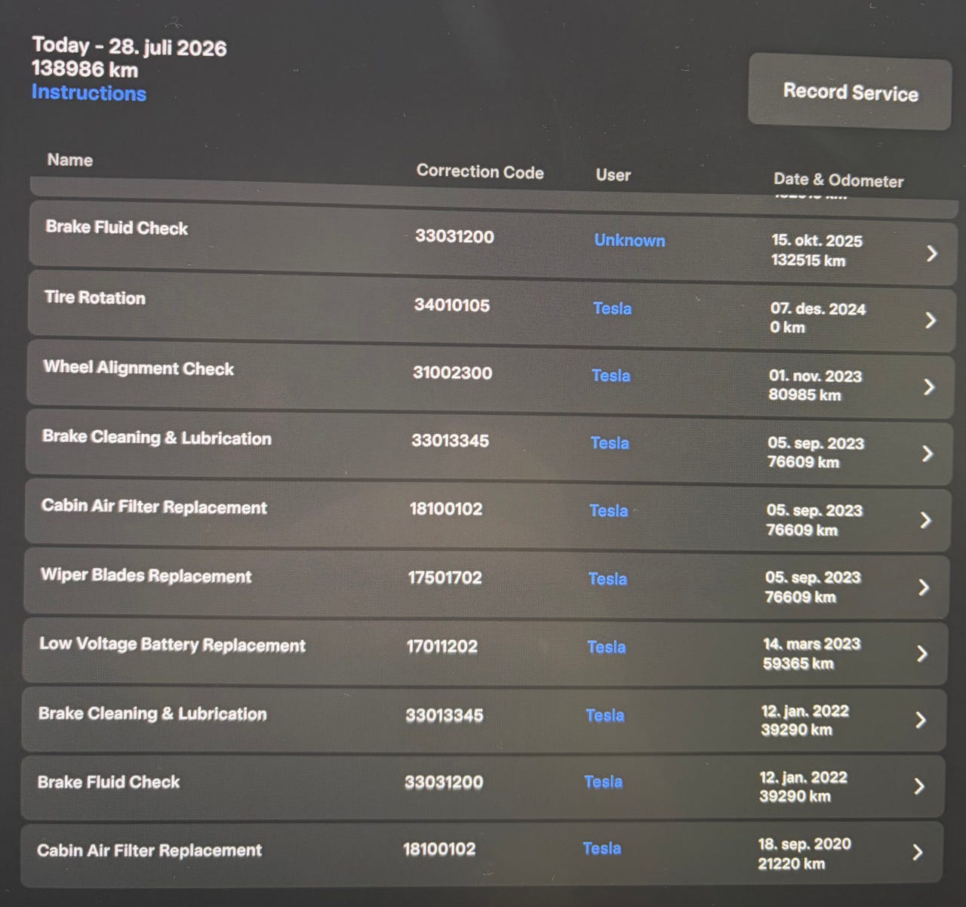Click chevron on Cabin Air Filter 18. sep. 2020 row
This screenshot has width=966, height=907.
918,853
